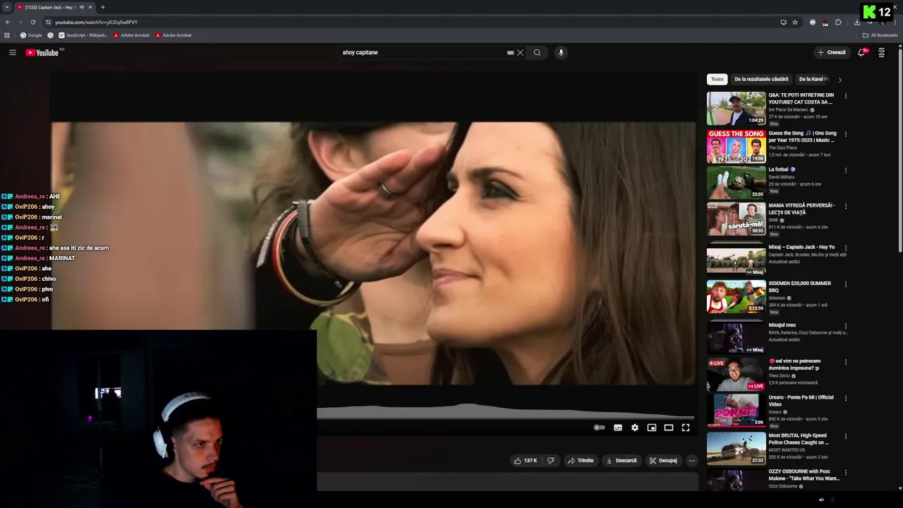903x508 pixels.
Task: Switch to miniplayer mode
Action: (652, 428)
